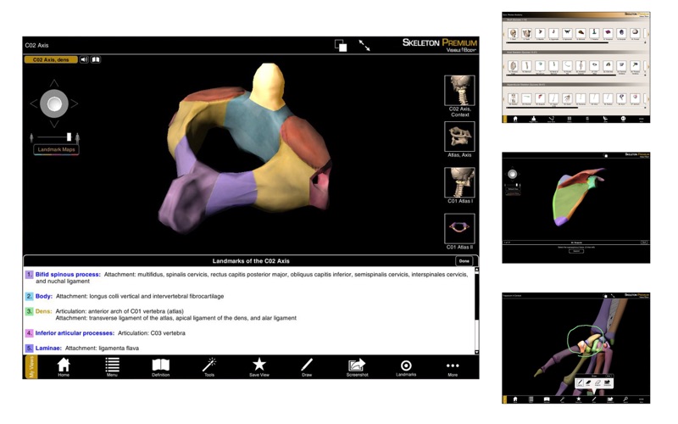Go to Home in main toolbar
Viewport: 678px width, 424px height.
64,367
